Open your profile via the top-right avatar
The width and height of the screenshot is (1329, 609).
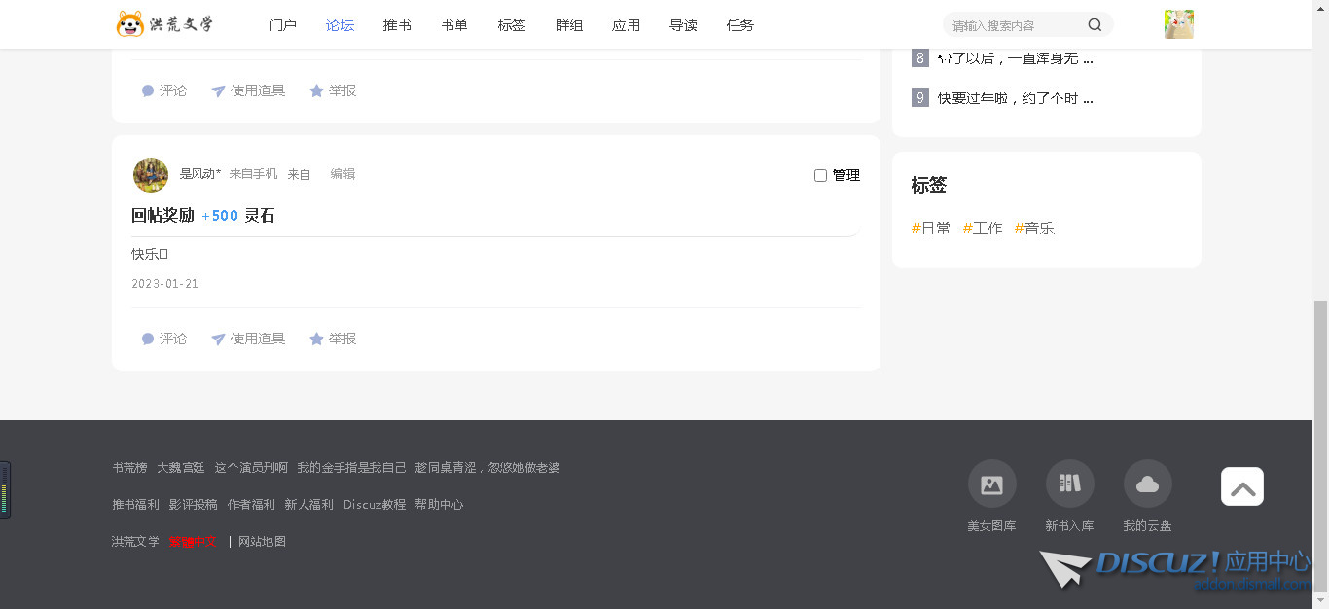coord(1179,23)
